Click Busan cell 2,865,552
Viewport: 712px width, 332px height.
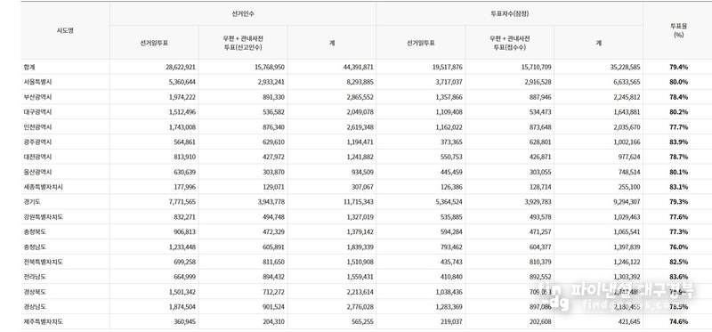[360, 97]
